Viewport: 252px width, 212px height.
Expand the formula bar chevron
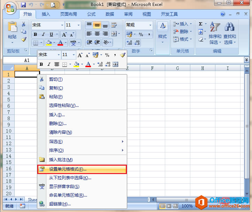pyautogui.click(x=246, y=60)
